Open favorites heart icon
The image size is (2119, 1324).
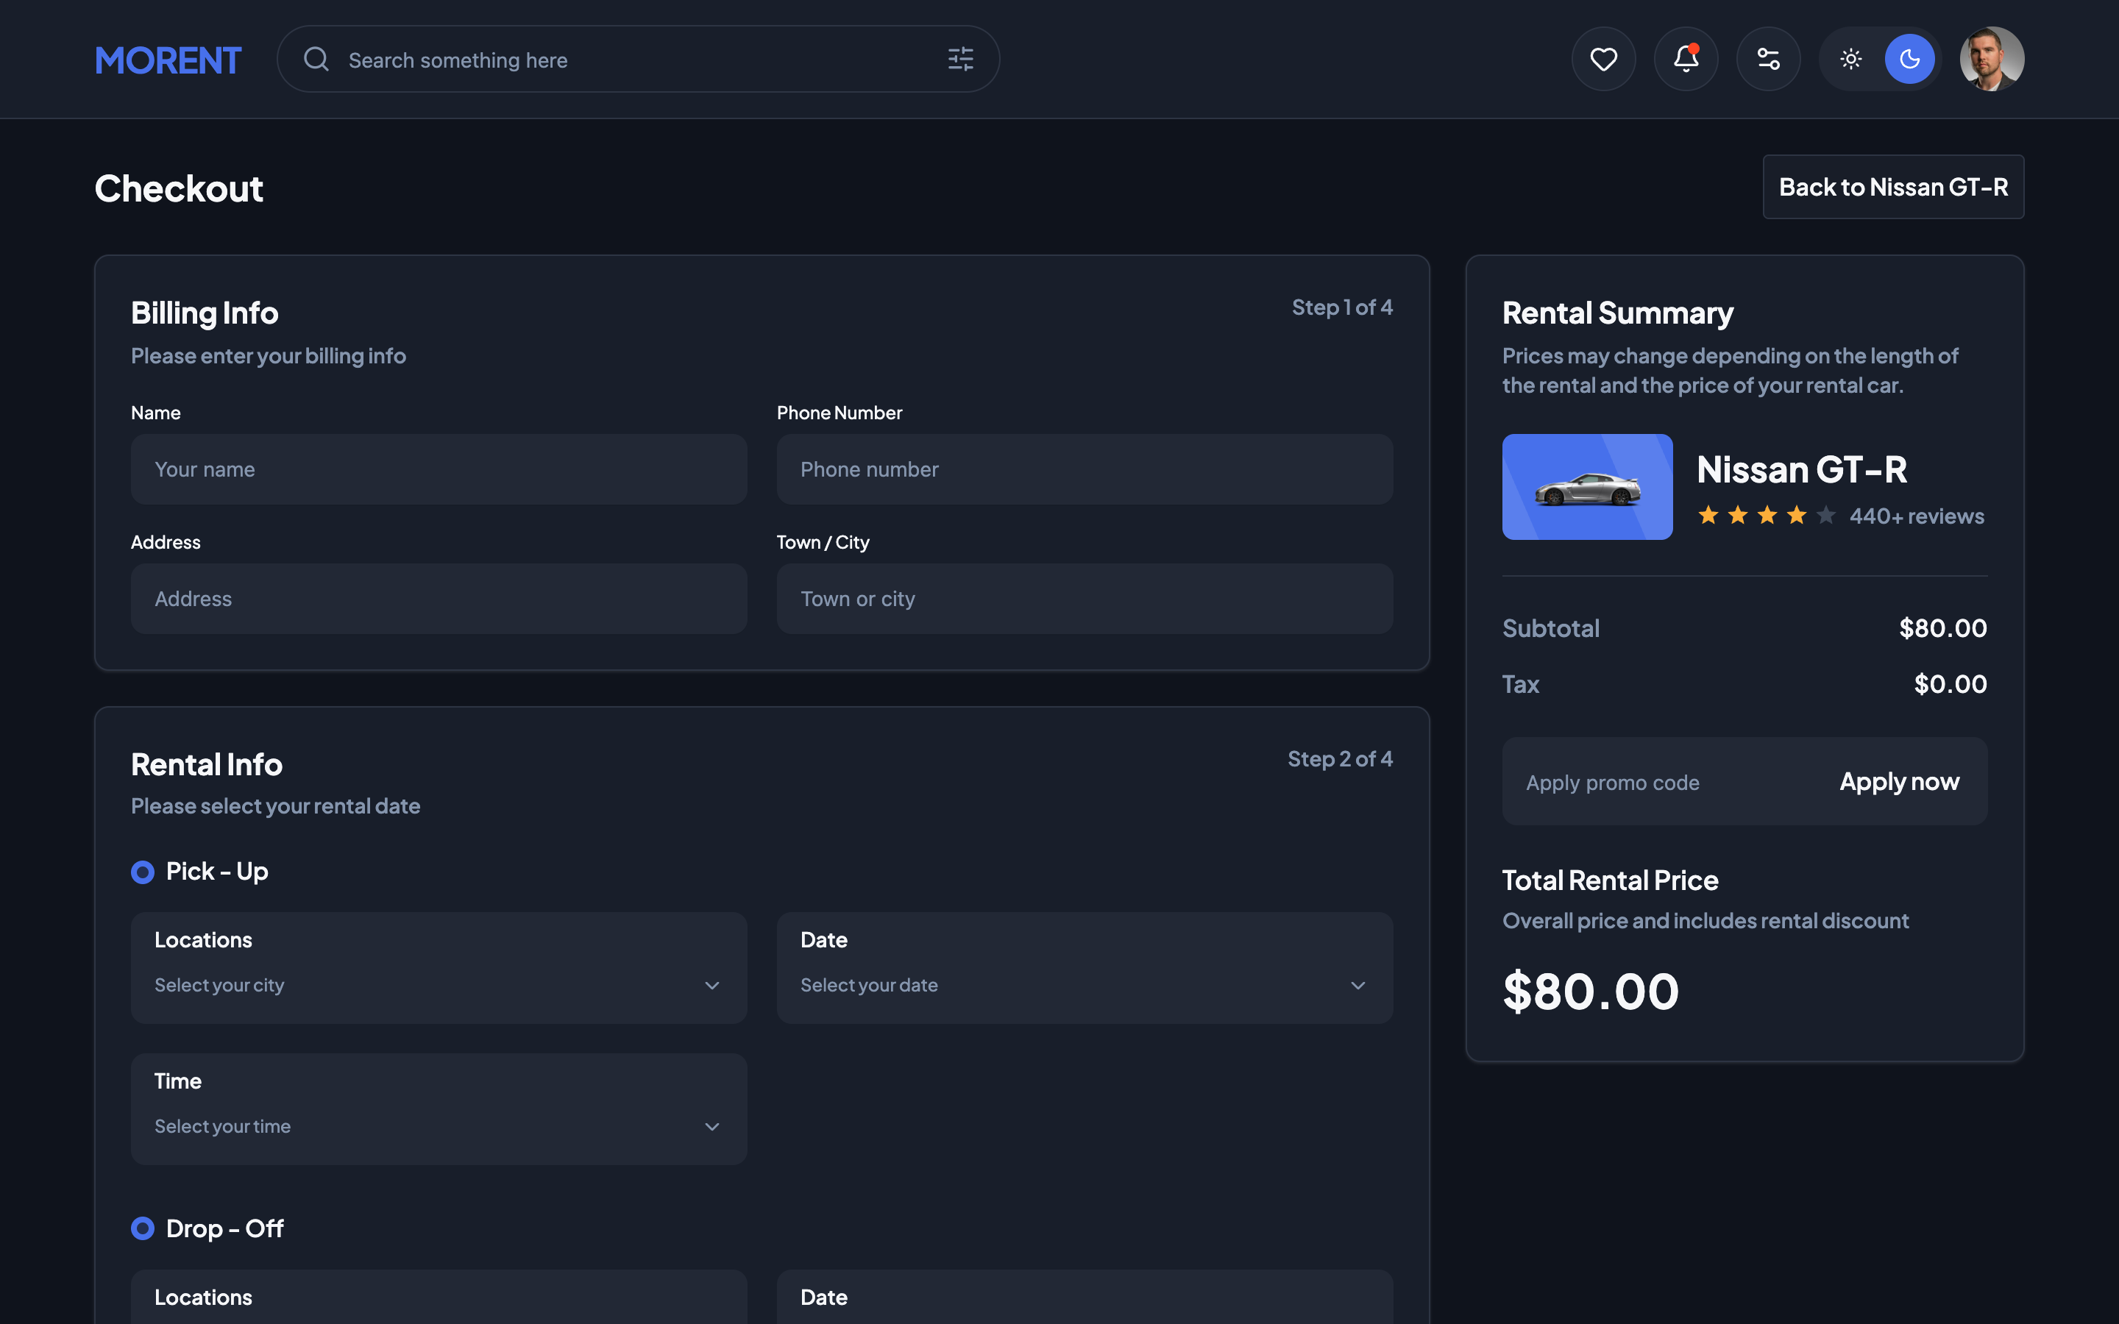(1603, 59)
